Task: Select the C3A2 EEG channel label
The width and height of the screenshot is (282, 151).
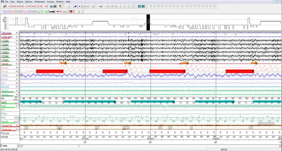Action: click(5, 41)
